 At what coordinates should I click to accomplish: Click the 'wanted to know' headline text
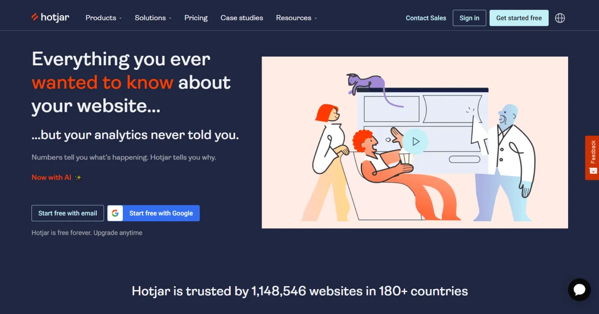(103, 82)
